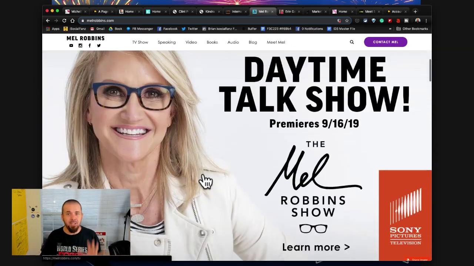
Task: Open FB Messenger bookmark
Action: 140,29
